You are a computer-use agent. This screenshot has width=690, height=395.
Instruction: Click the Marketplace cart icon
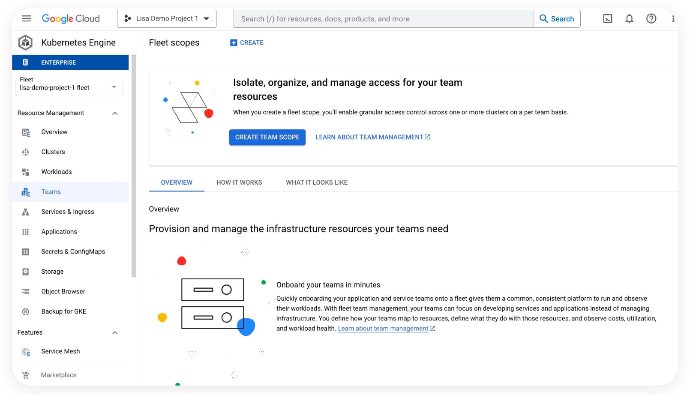point(26,375)
